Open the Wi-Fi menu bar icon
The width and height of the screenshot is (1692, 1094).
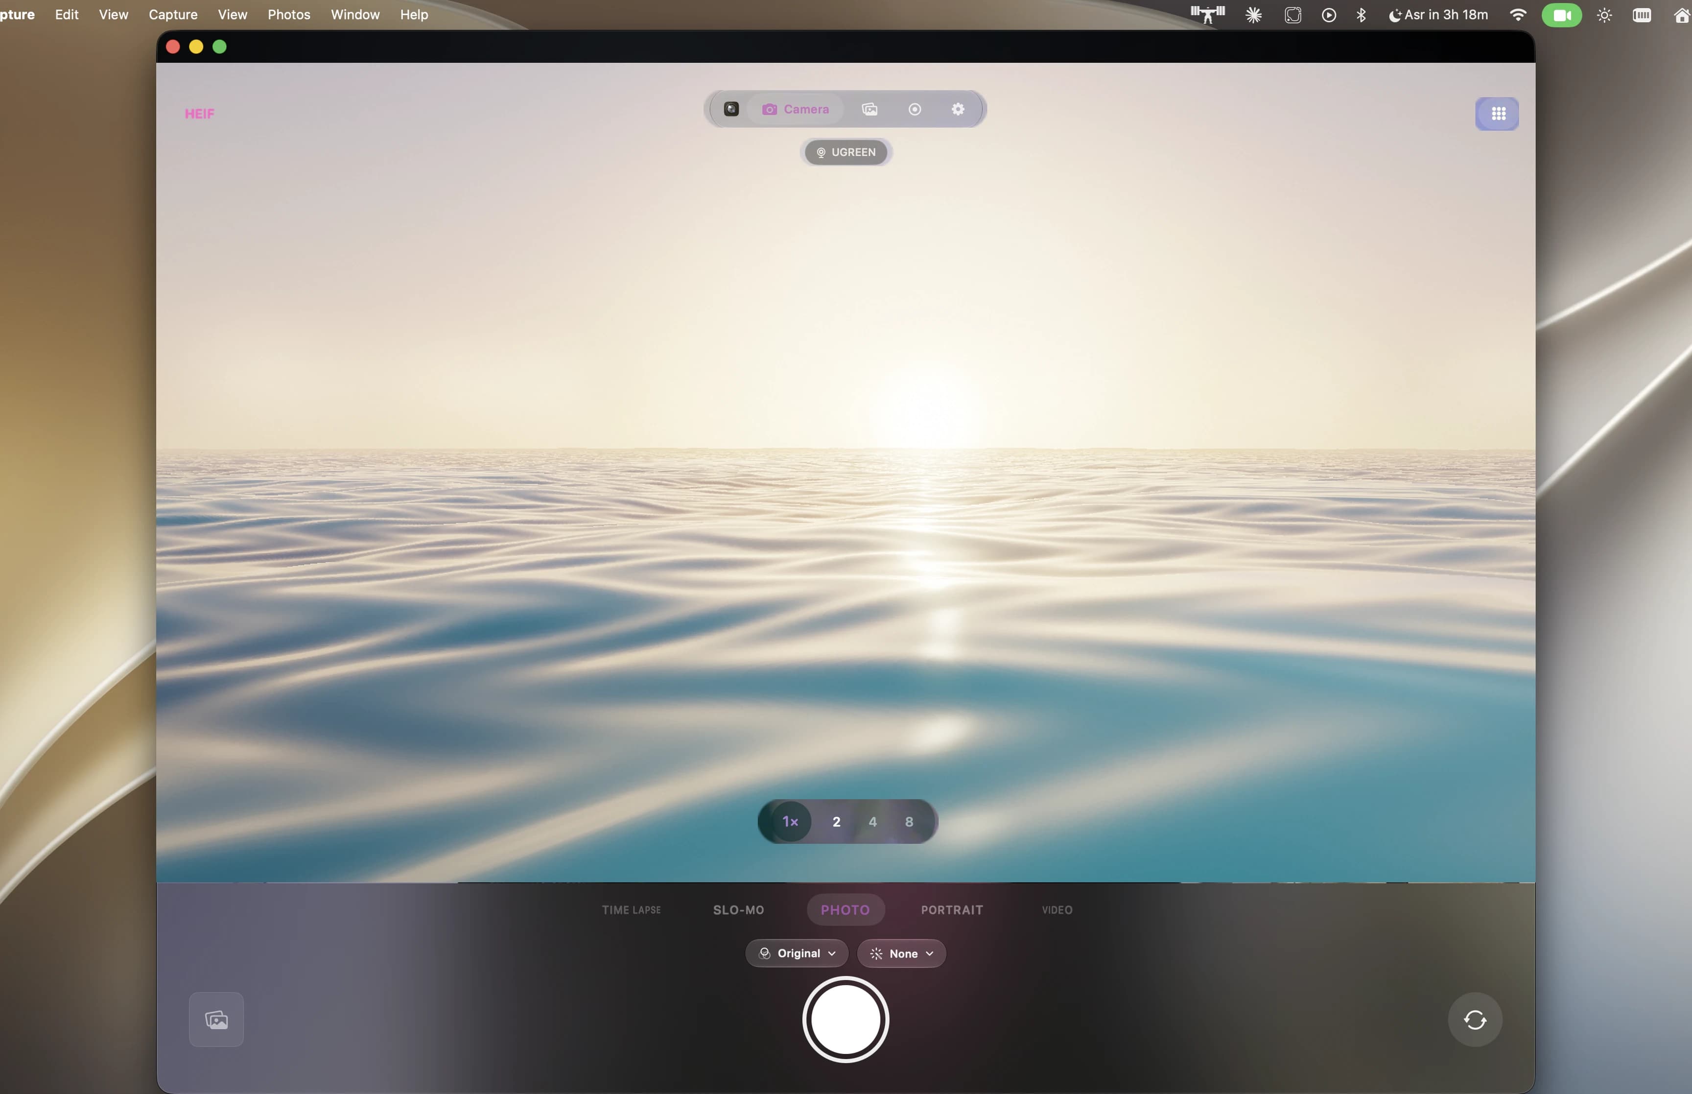click(1518, 15)
